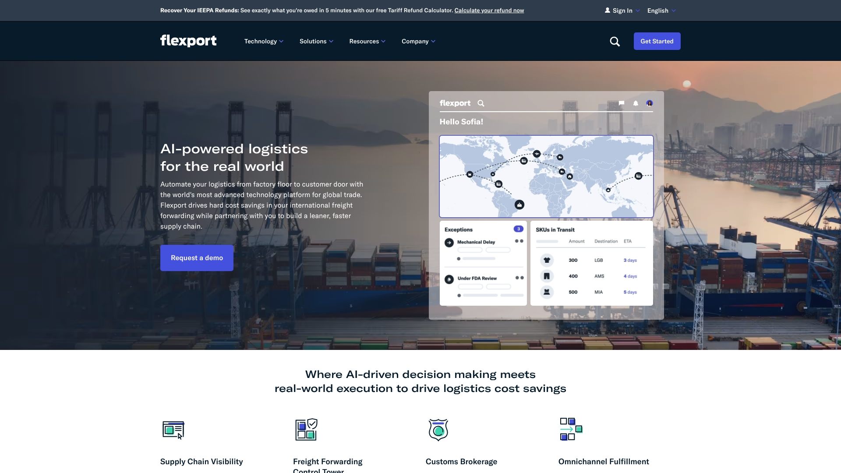Click the 'Destination' column header

pos(606,241)
